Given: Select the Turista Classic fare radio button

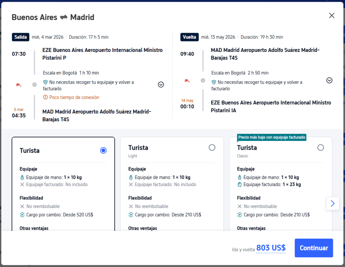Looking at the screenshot, I should [x=320, y=147].
